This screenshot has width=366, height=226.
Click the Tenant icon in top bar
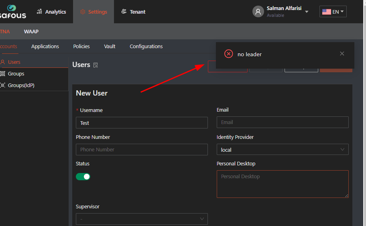point(124,12)
